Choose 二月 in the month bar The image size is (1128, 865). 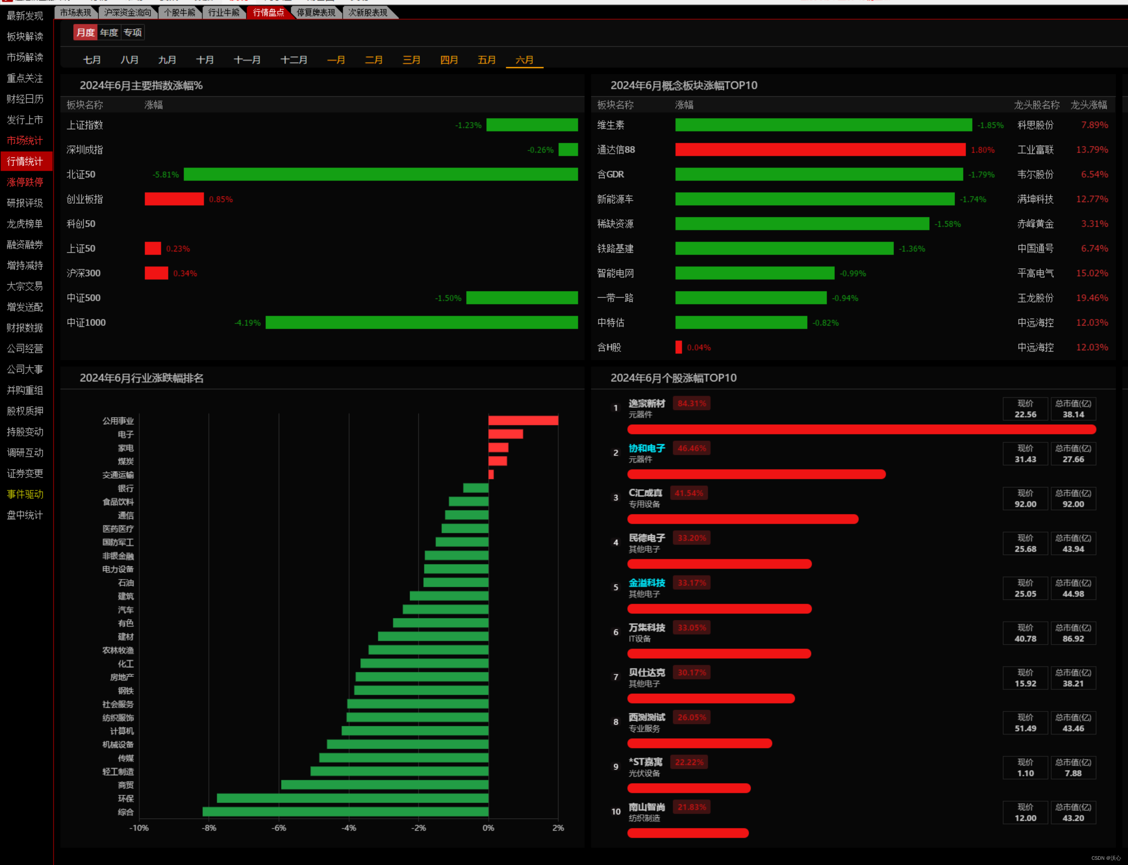(x=374, y=60)
